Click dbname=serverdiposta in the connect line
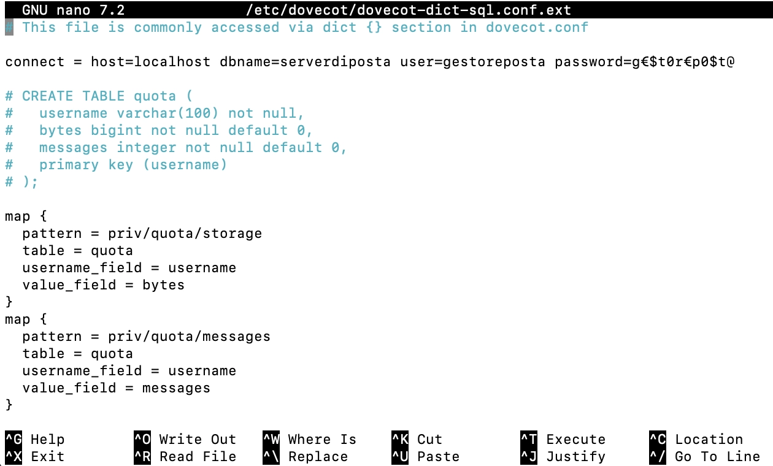Viewport: 773px width, 466px height. click(305, 62)
